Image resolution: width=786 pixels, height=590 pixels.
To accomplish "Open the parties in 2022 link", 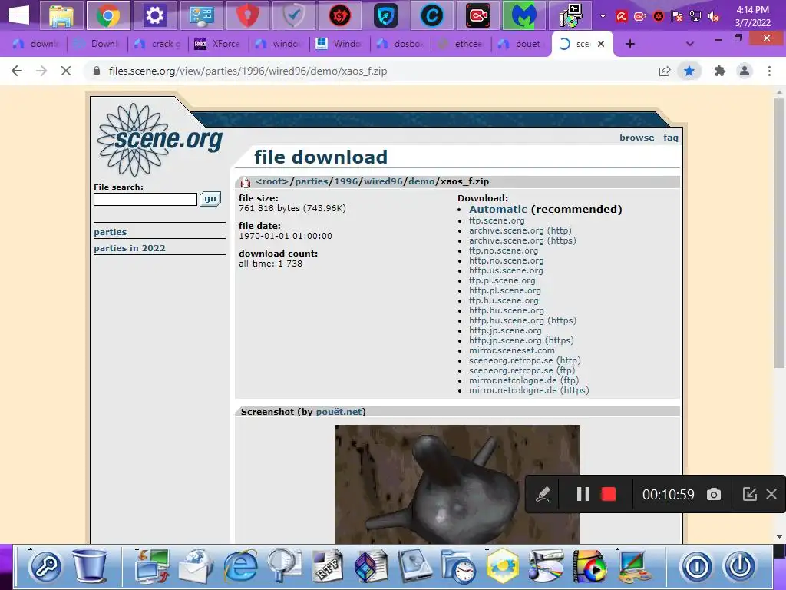I will [x=129, y=248].
